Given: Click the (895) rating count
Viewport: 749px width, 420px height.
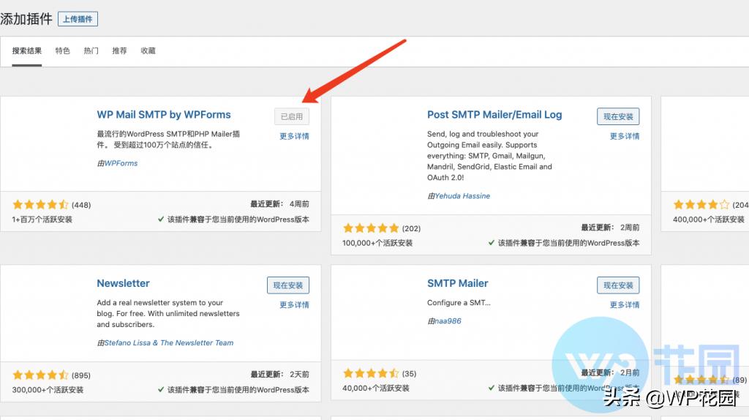Looking at the screenshot, I should click(81, 375).
